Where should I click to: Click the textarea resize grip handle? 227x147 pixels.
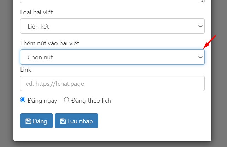click(x=202, y=1)
